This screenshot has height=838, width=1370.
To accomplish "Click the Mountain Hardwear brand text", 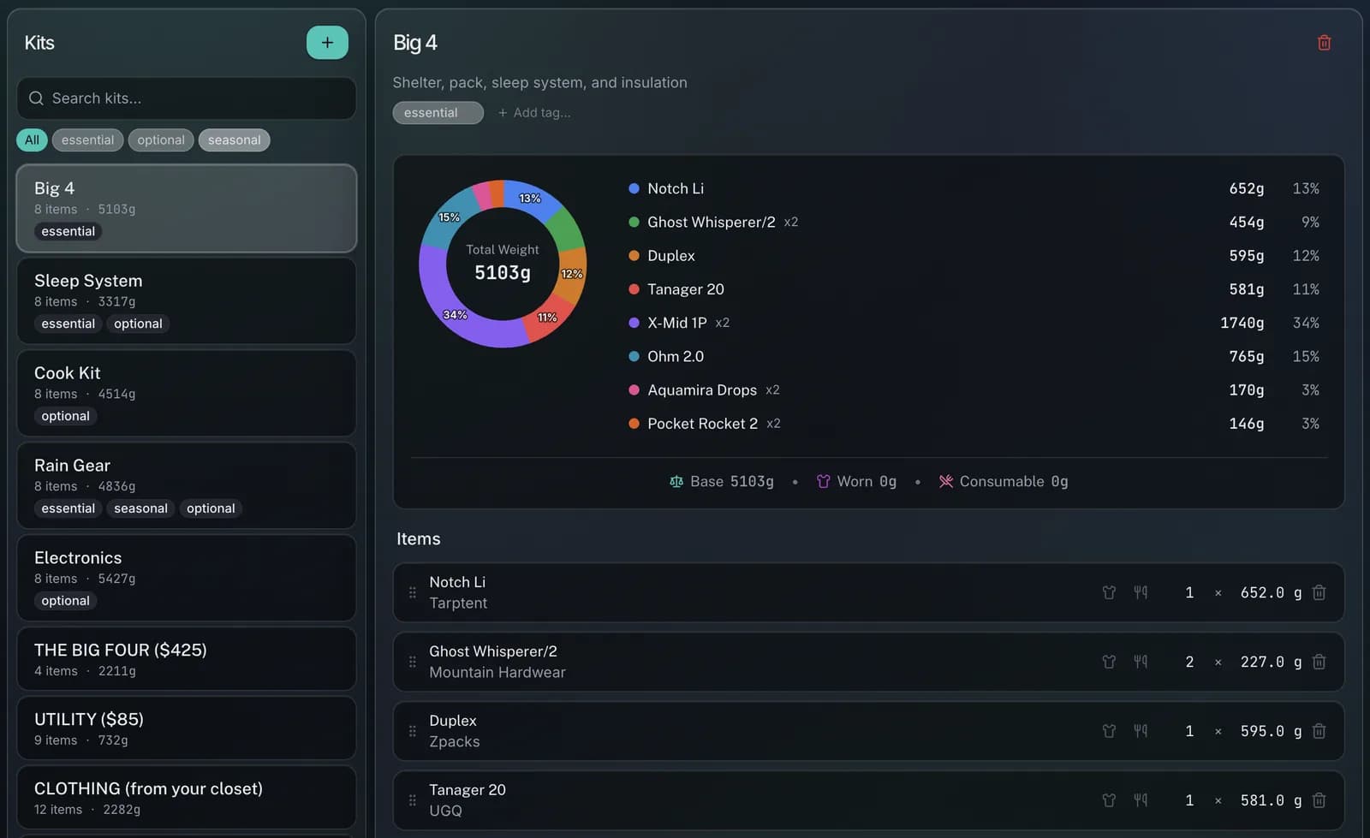I will [497, 673].
